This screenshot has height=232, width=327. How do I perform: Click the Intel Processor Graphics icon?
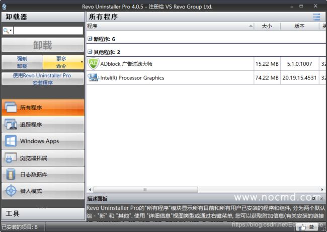pos(93,77)
